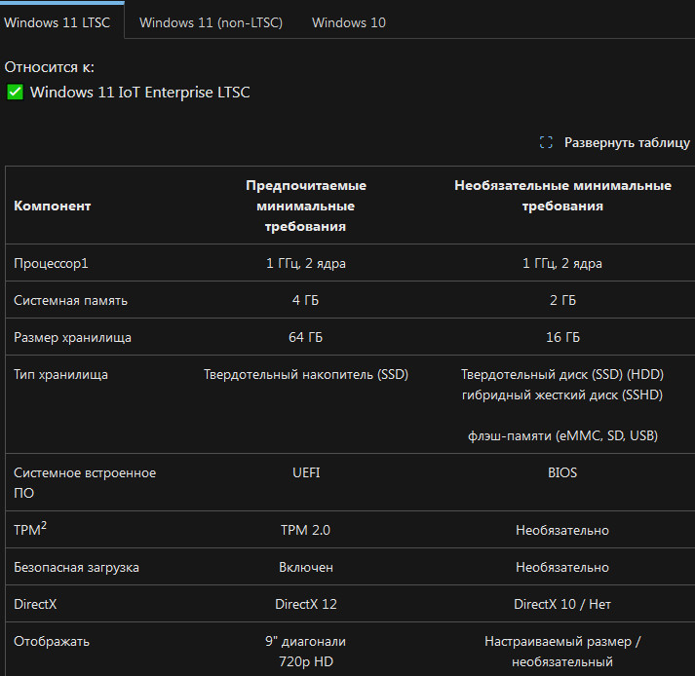Click Необязательные минимальные требования column header
The image size is (695, 676).
click(562, 196)
